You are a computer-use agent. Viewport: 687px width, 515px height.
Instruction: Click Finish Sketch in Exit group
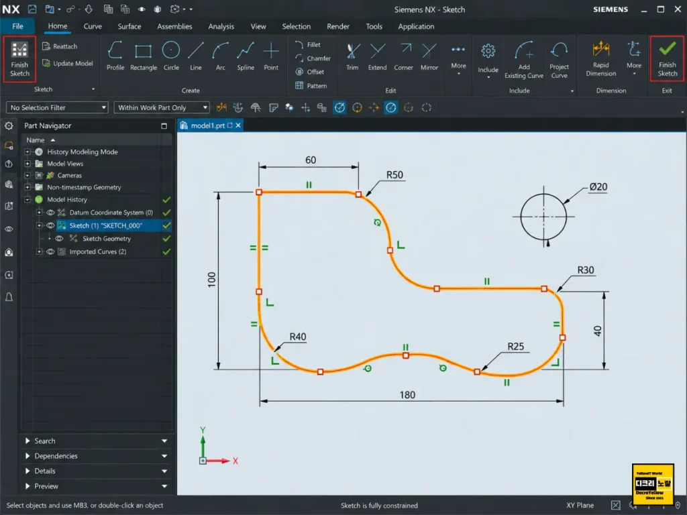667,59
